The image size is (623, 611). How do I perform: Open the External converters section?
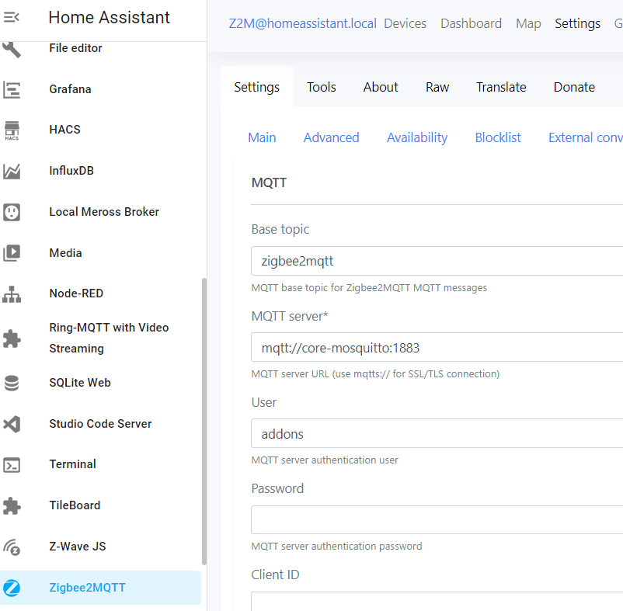tap(586, 137)
